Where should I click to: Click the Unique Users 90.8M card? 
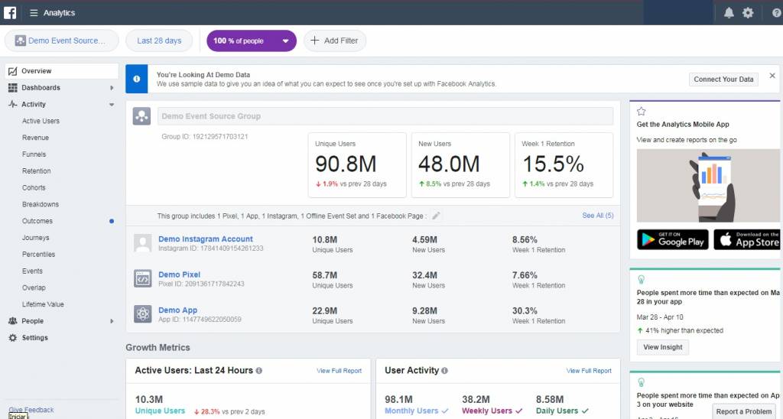pos(357,165)
